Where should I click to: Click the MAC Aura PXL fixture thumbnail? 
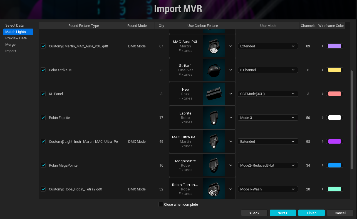tap(214, 46)
